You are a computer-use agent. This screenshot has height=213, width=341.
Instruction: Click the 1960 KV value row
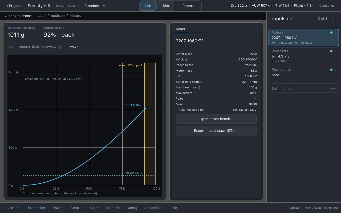click(216, 76)
